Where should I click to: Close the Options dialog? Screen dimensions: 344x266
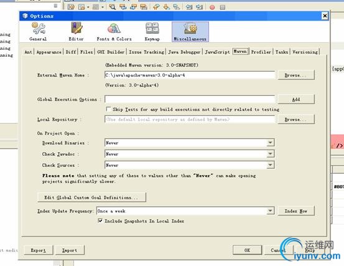pos(325,16)
